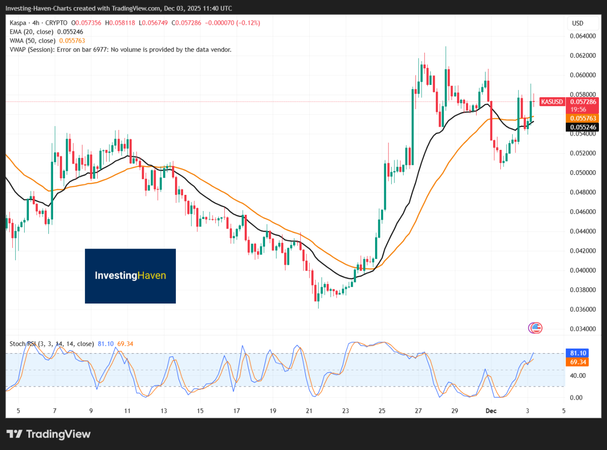Viewport: 607px width, 450px height.
Task: Click the Dec label on the time axis
Action: (x=491, y=411)
